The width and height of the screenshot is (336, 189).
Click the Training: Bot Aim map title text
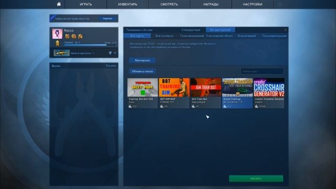[141, 99]
